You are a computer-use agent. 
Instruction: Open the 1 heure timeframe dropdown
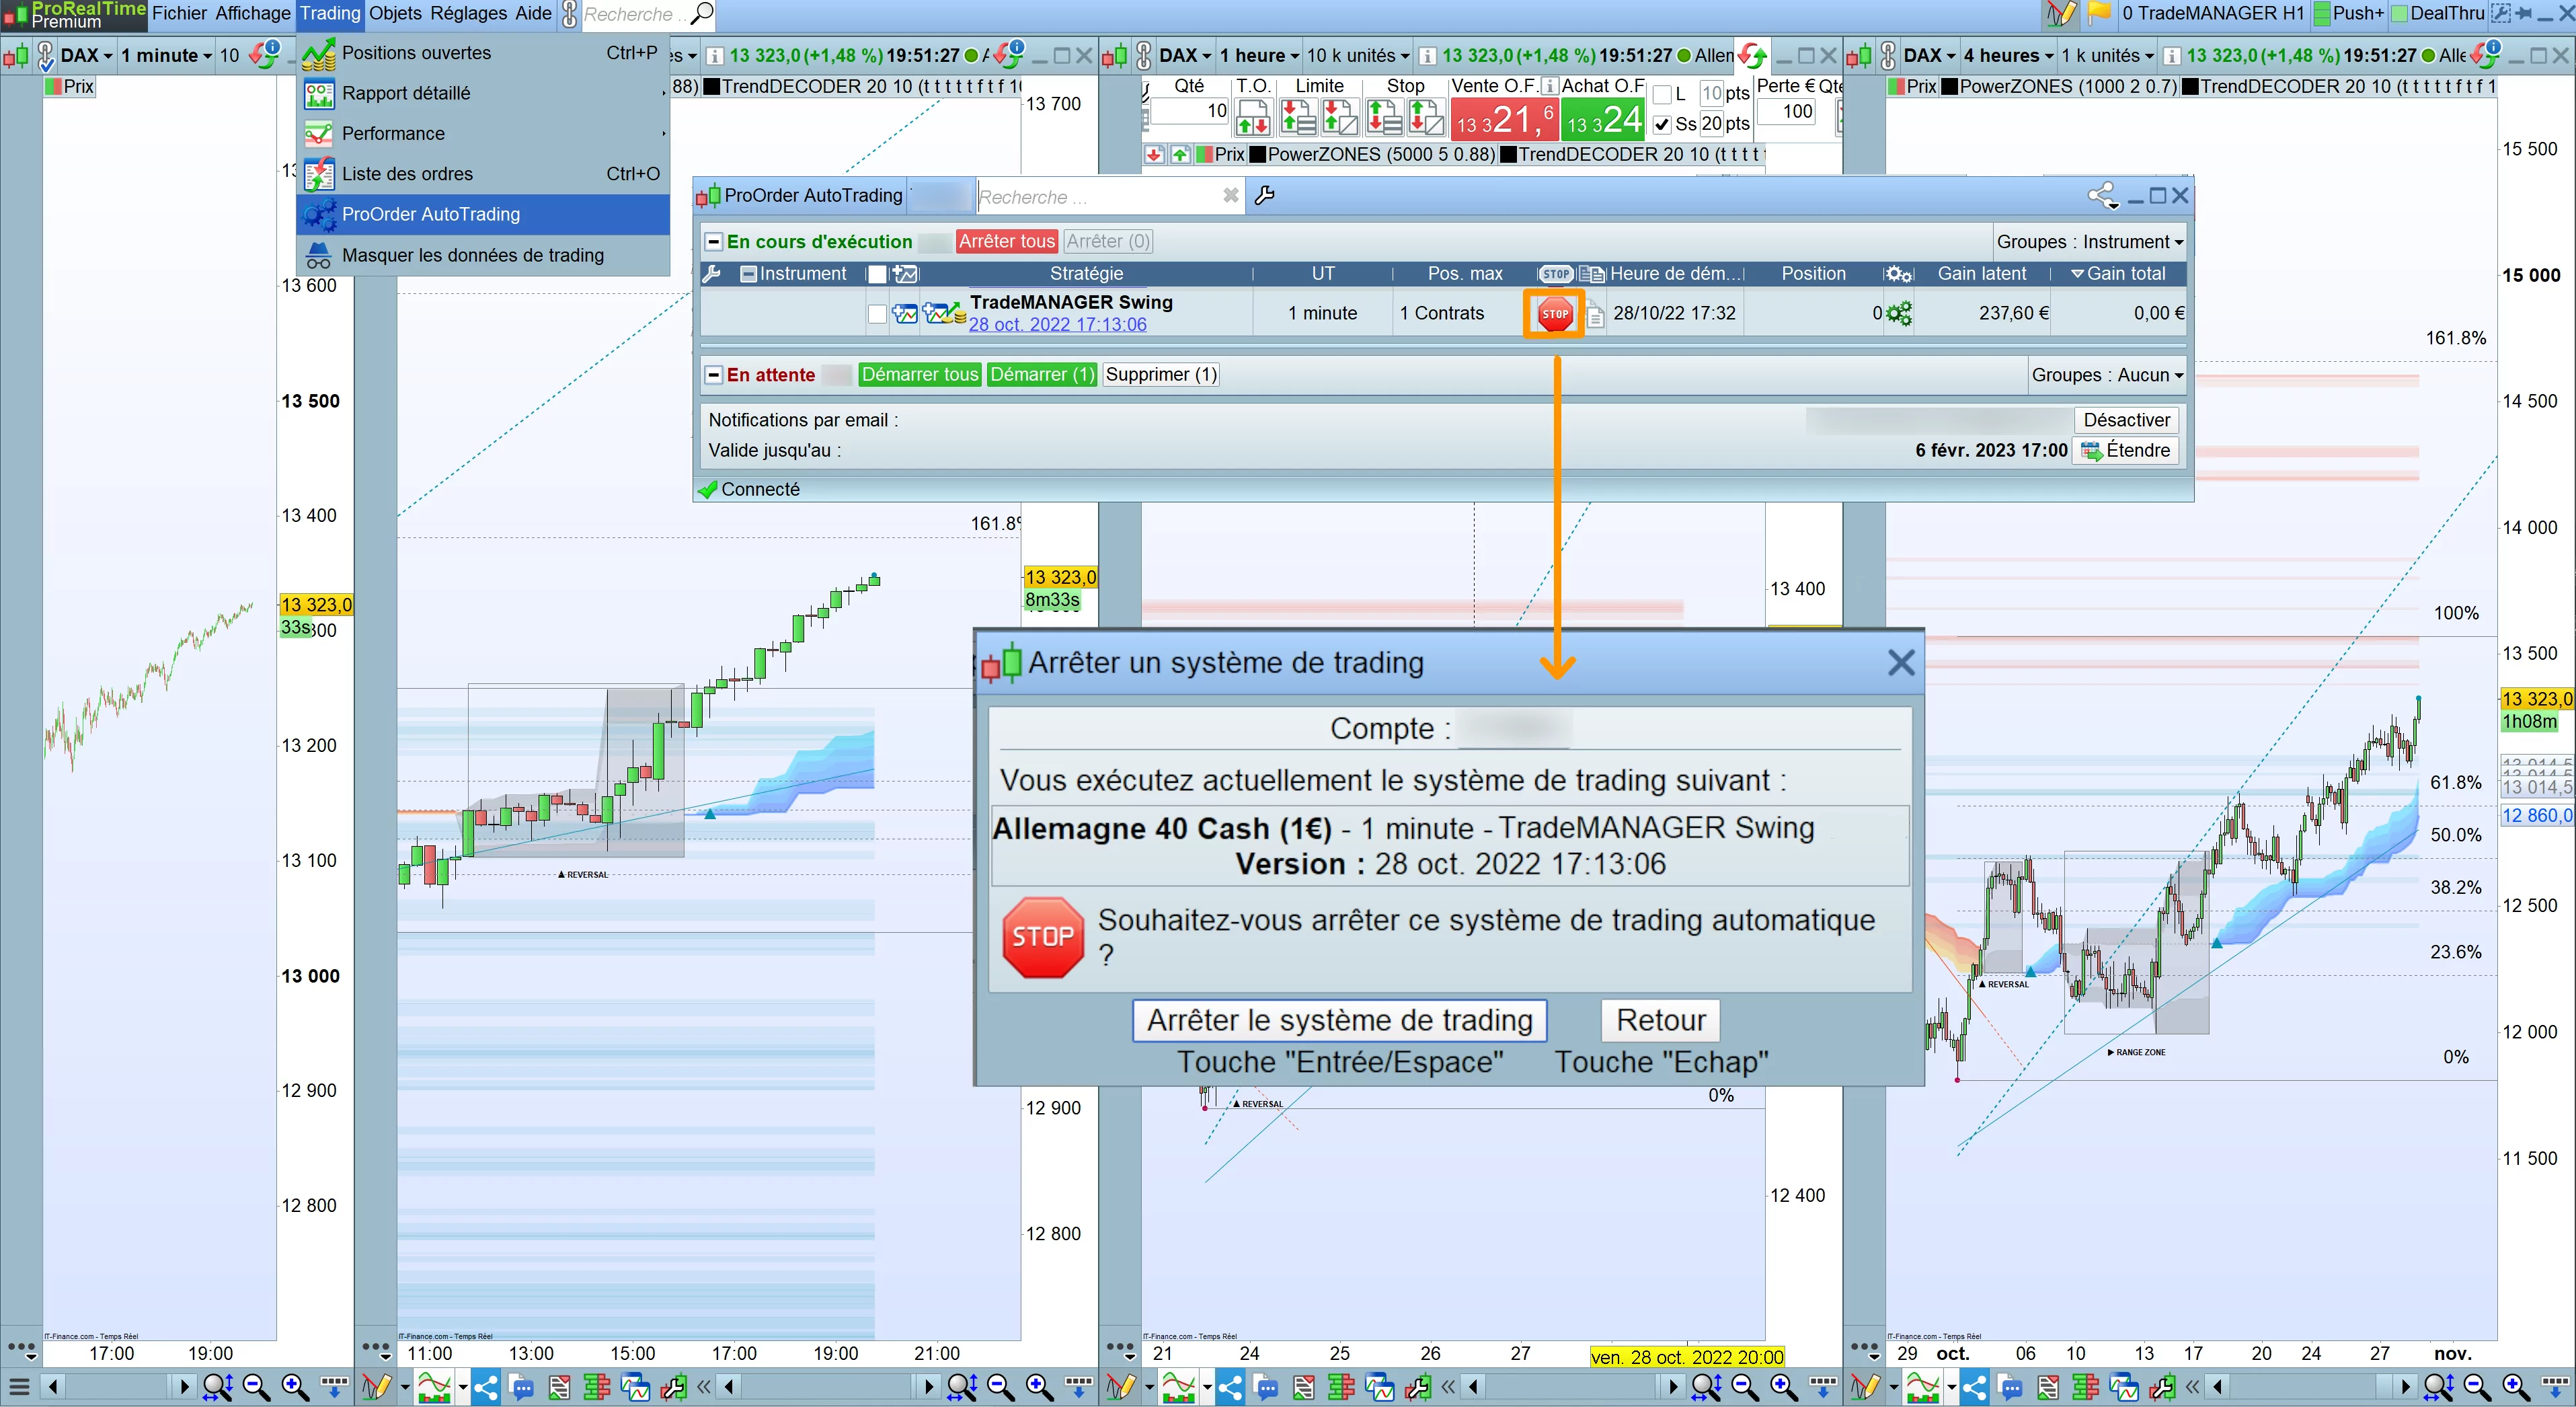tap(1259, 55)
